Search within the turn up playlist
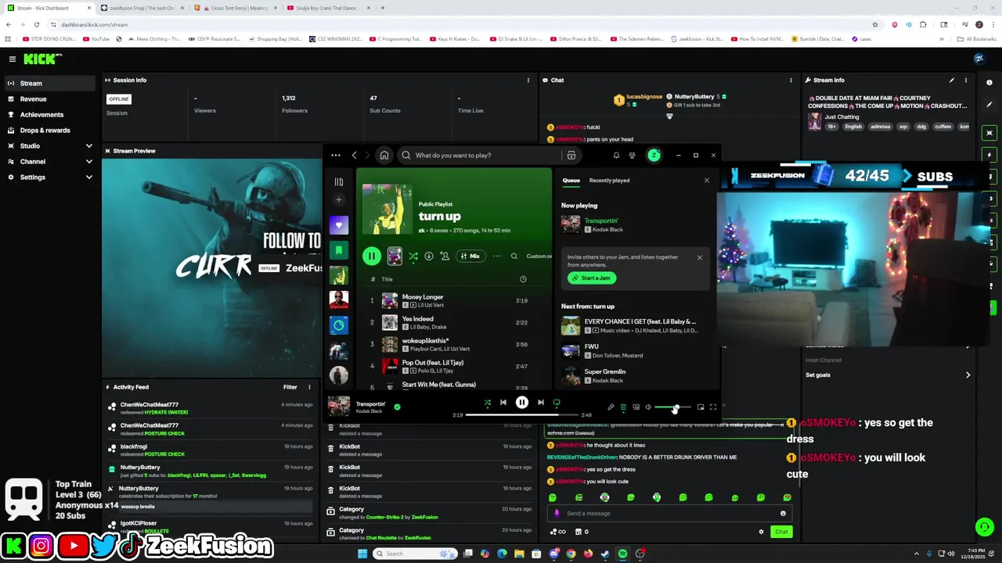The image size is (1002, 563). pyautogui.click(x=514, y=256)
